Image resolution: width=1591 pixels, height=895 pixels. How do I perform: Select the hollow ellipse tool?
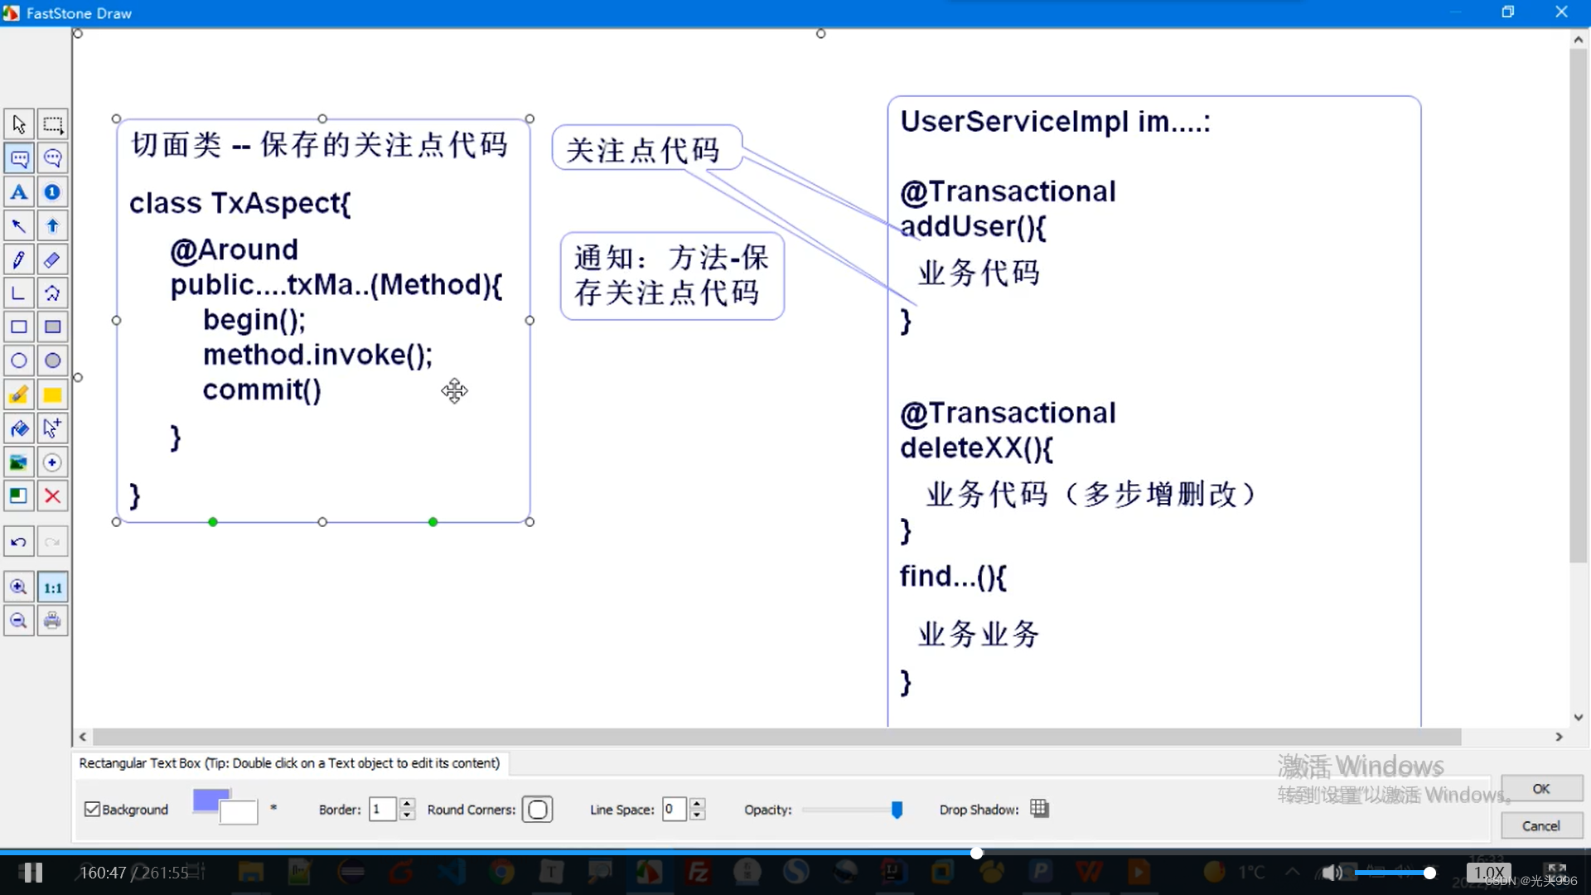(18, 360)
